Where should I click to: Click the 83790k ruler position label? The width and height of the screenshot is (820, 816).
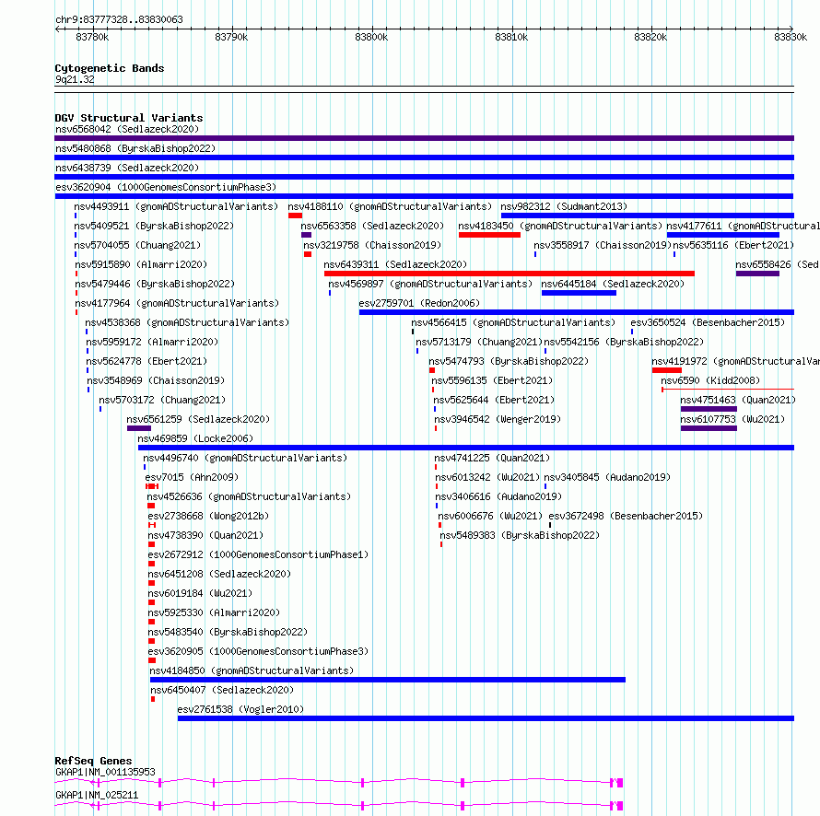click(x=231, y=37)
